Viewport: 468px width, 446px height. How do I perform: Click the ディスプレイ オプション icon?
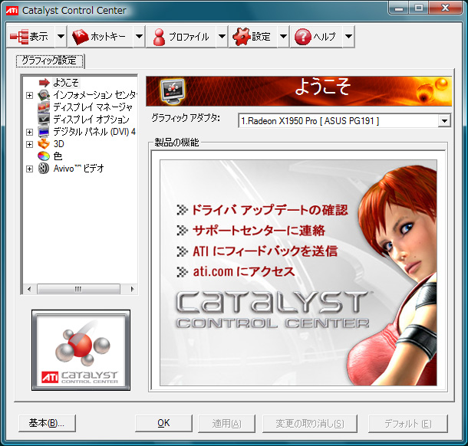click(x=44, y=120)
